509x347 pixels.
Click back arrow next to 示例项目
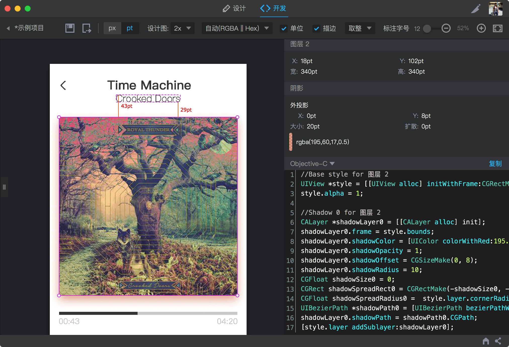[8, 28]
